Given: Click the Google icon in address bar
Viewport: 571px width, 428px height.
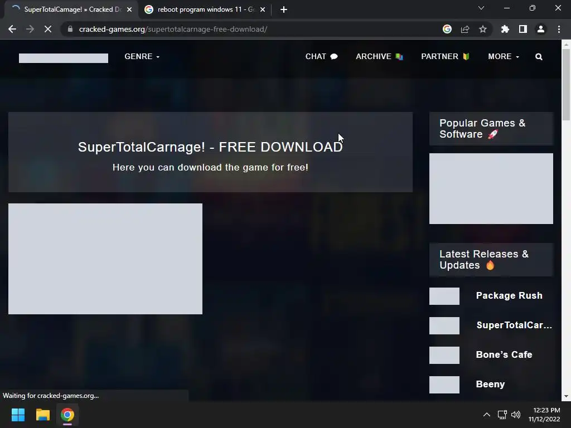Looking at the screenshot, I should click(447, 29).
